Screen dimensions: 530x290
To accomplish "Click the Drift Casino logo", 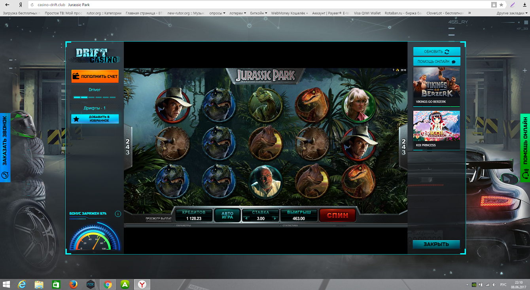I will 95,55.
